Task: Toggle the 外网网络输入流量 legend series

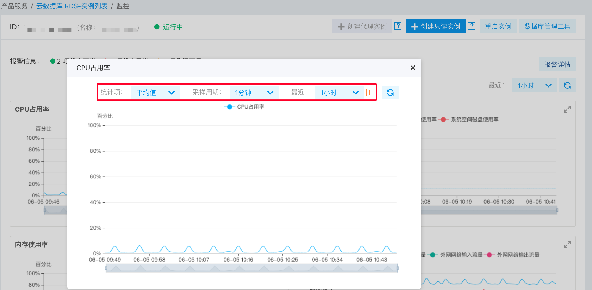Action: pos(456,255)
